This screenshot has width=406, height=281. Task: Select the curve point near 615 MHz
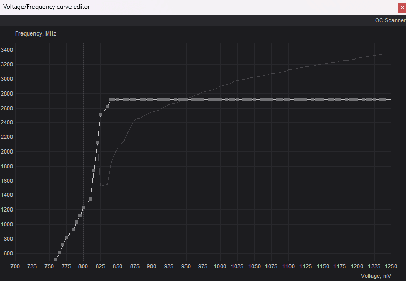coord(59,252)
